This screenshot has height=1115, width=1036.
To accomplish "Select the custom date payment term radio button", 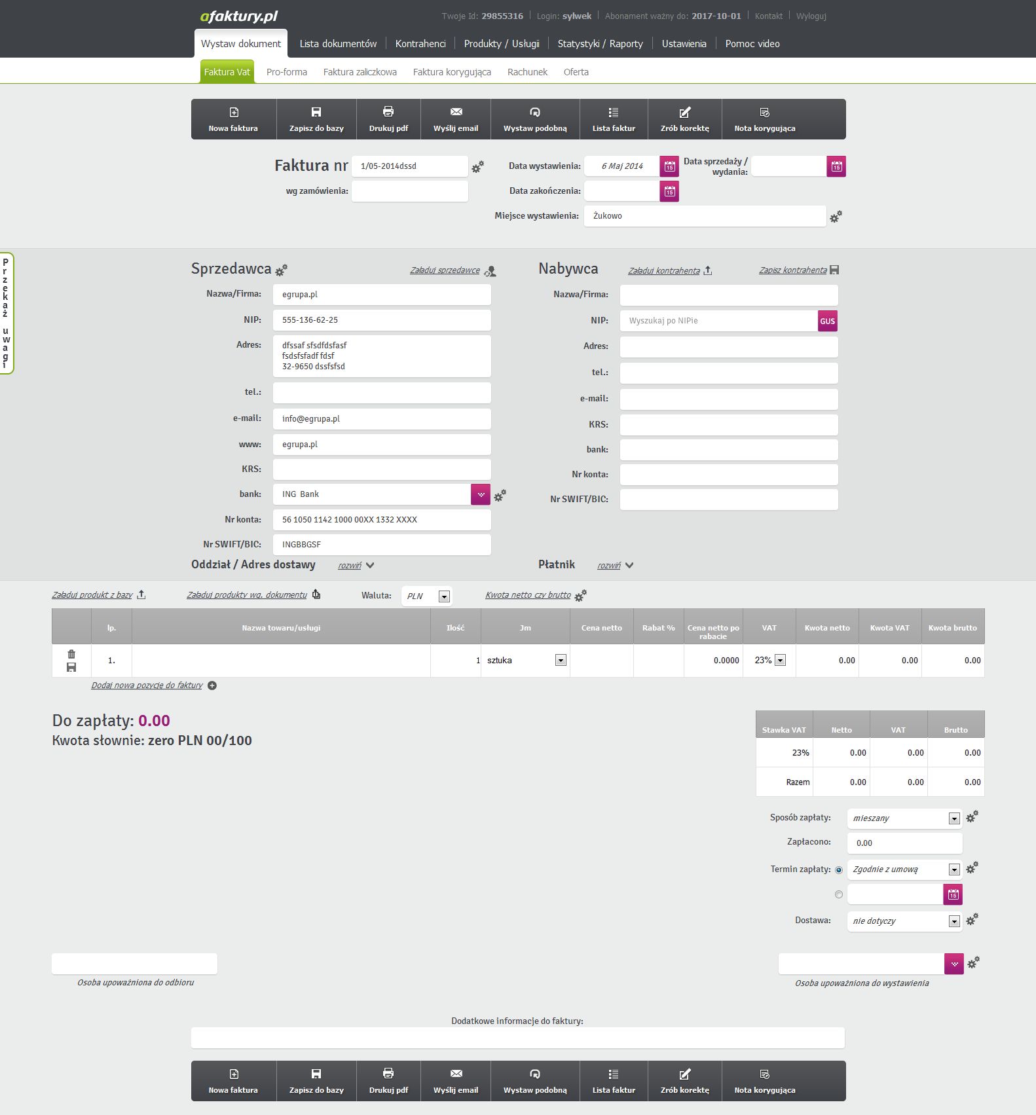I will point(839,894).
